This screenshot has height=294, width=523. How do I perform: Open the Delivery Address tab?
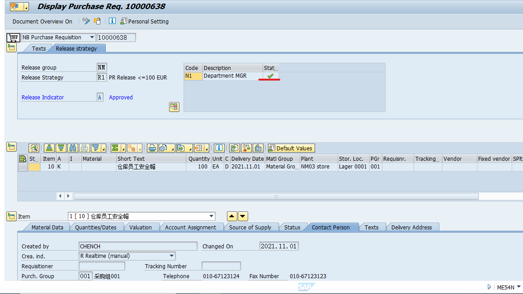click(x=411, y=227)
